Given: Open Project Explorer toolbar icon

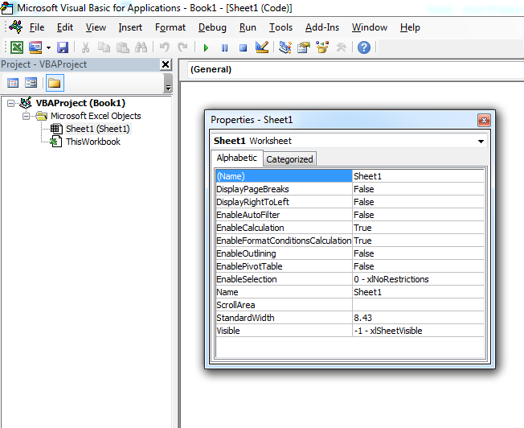Looking at the screenshot, I should [285, 47].
